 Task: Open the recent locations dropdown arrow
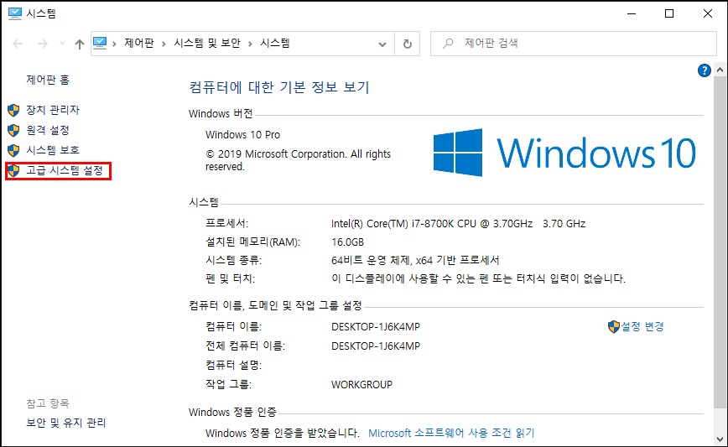62,44
